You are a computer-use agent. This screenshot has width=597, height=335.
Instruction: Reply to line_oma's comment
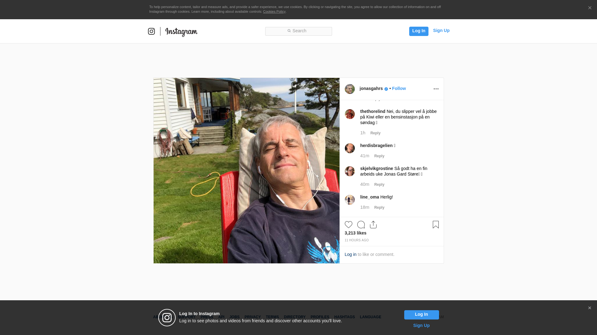click(379, 208)
